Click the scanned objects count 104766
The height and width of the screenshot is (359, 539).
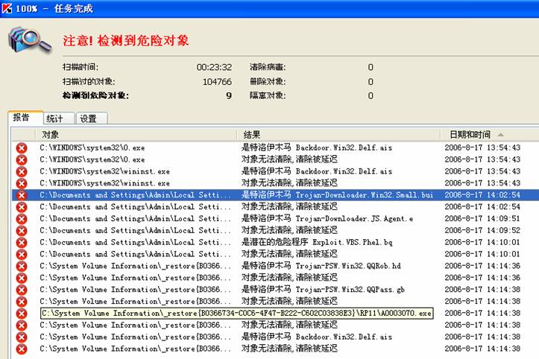point(217,82)
